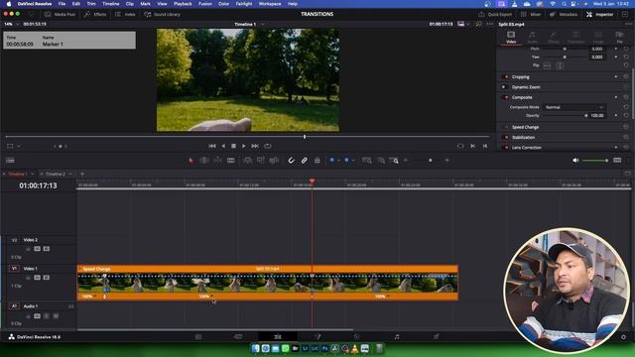
Task: Open the Workspace menu
Action: click(x=270, y=4)
